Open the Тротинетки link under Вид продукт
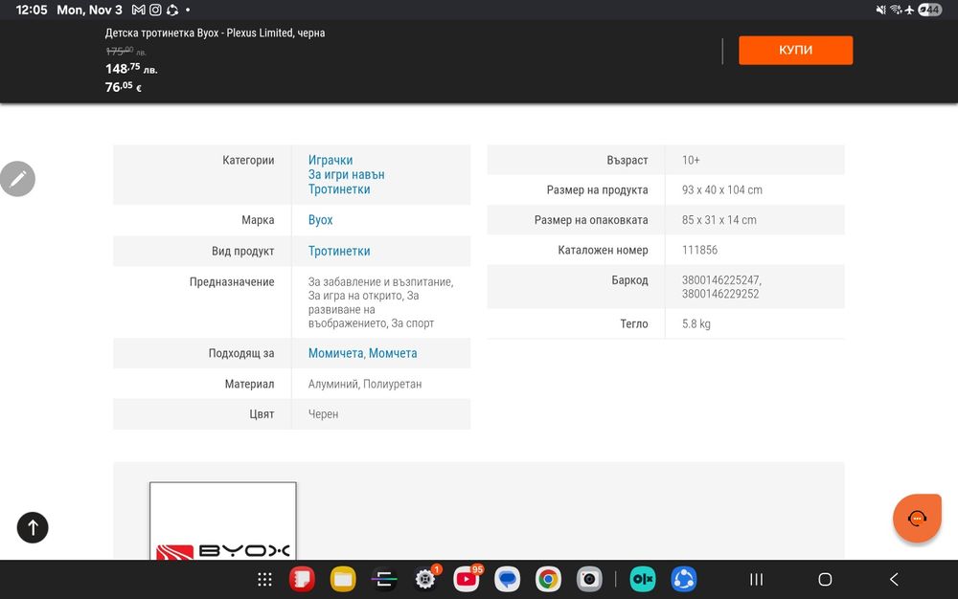Viewport: 958px width, 599px height. (339, 251)
